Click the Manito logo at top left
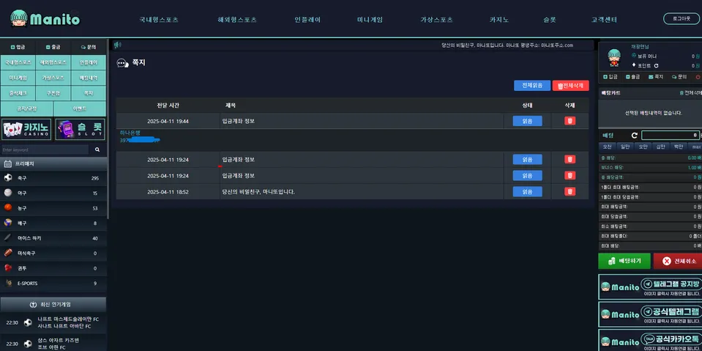The image size is (702, 351). pyautogui.click(x=45, y=19)
